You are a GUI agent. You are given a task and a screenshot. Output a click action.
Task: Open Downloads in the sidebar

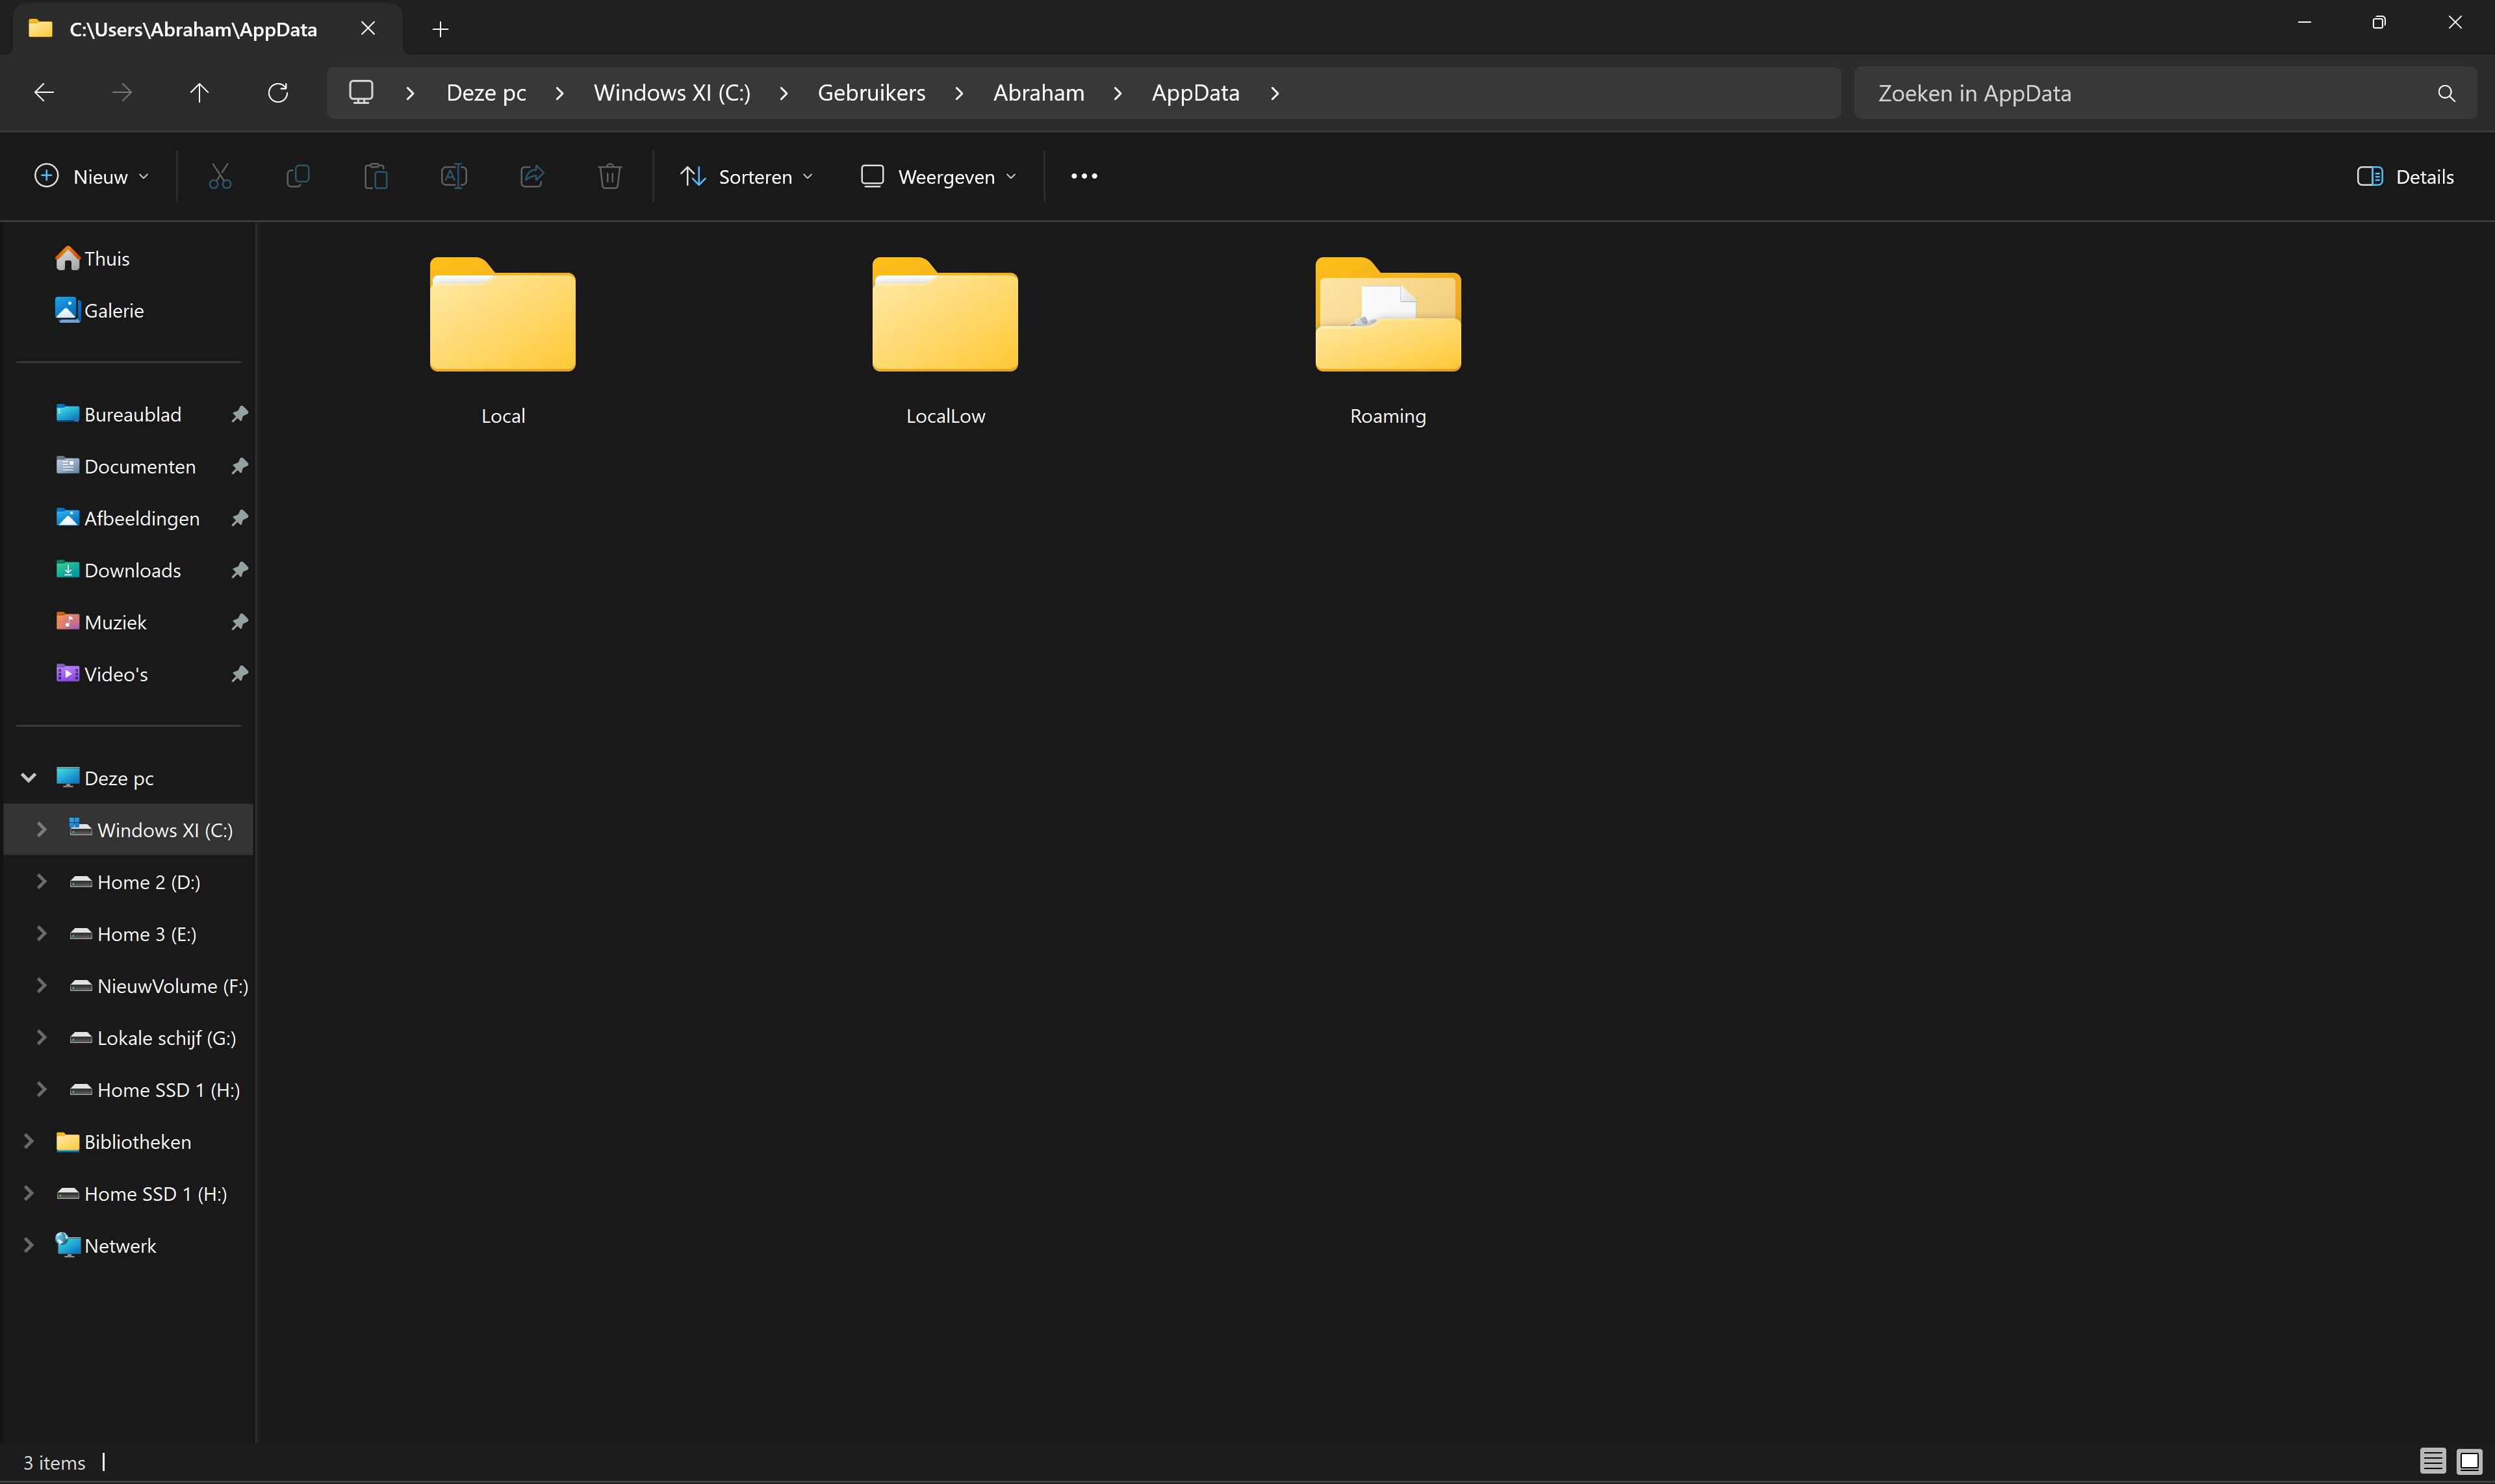(132, 570)
